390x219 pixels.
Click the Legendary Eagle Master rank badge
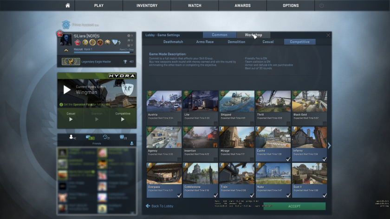(x=71, y=62)
